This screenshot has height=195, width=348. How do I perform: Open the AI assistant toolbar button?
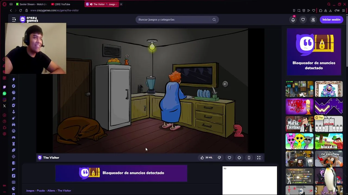tap(337, 11)
